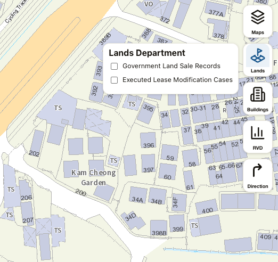The image size is (278, 262).
Task: Enable the Government Land Sale Records checkbox
Action: point(114,66)
